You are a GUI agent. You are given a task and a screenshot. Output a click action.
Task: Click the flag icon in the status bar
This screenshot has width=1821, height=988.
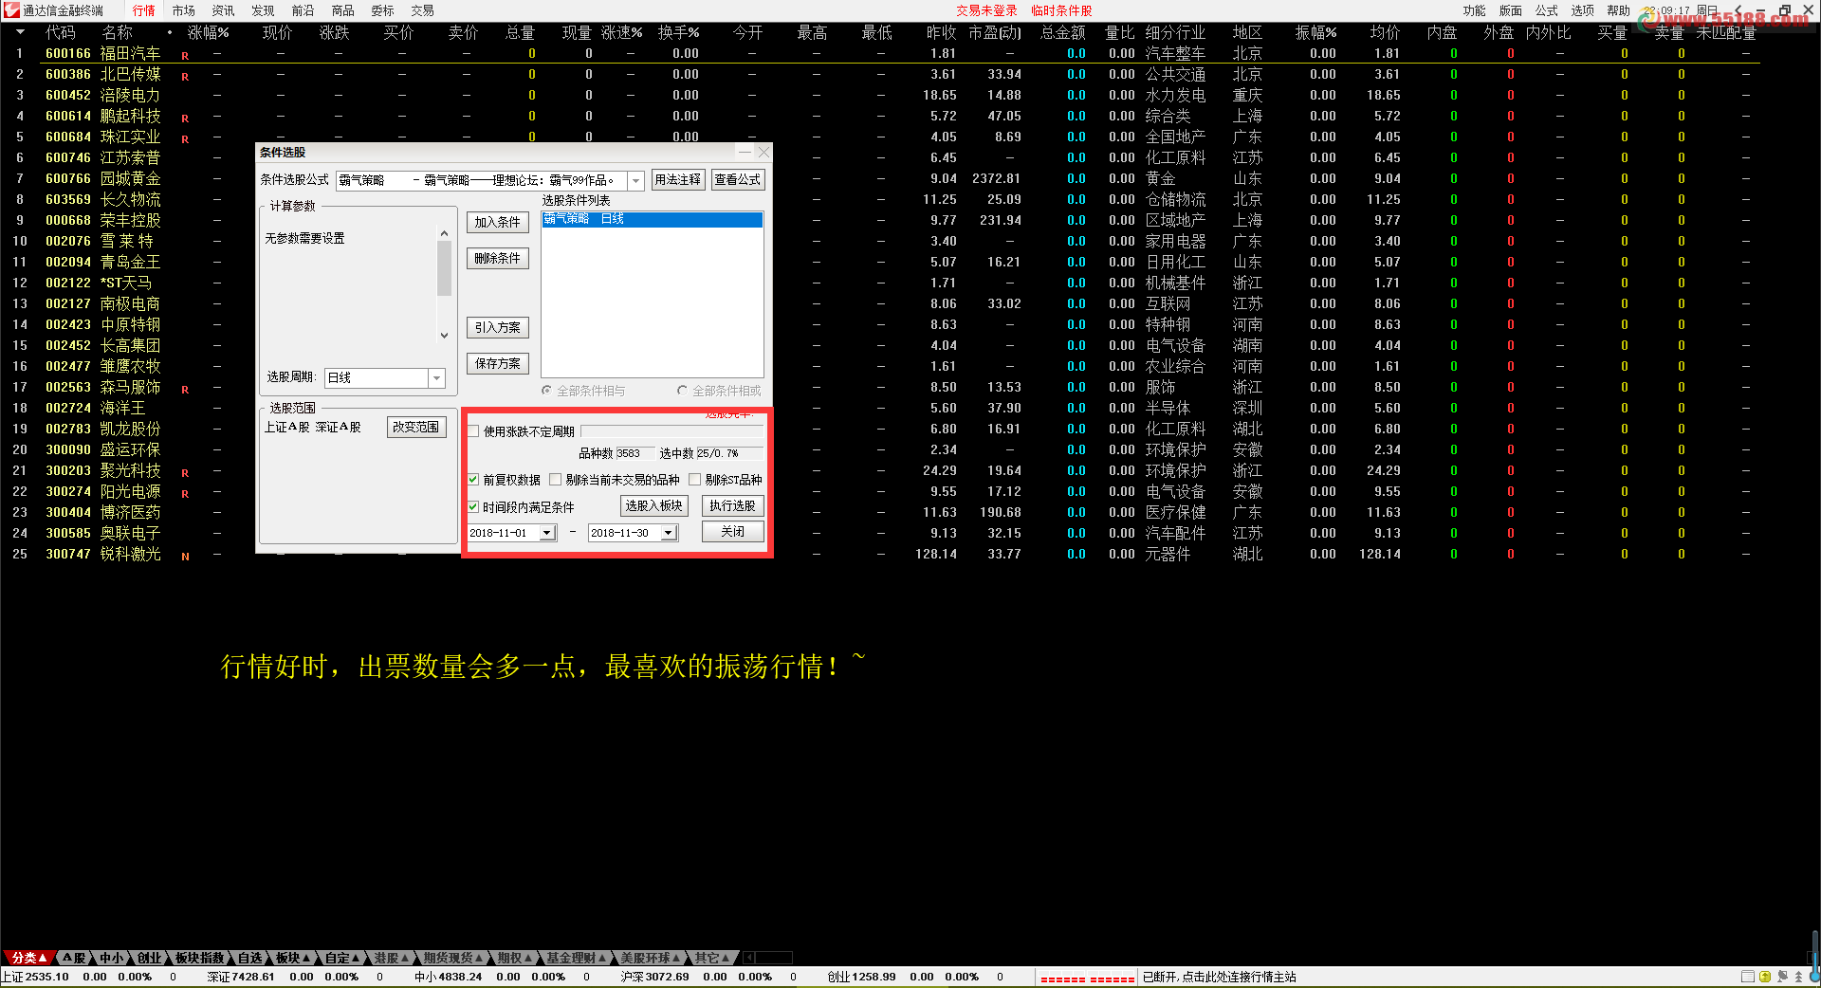click(x=1782, y=977)
